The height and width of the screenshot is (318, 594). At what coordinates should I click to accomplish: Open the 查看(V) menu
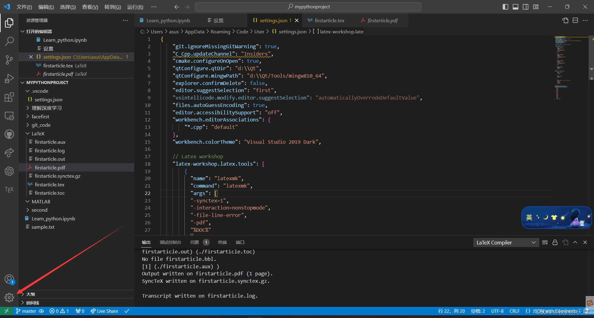(x=90, y=7)
